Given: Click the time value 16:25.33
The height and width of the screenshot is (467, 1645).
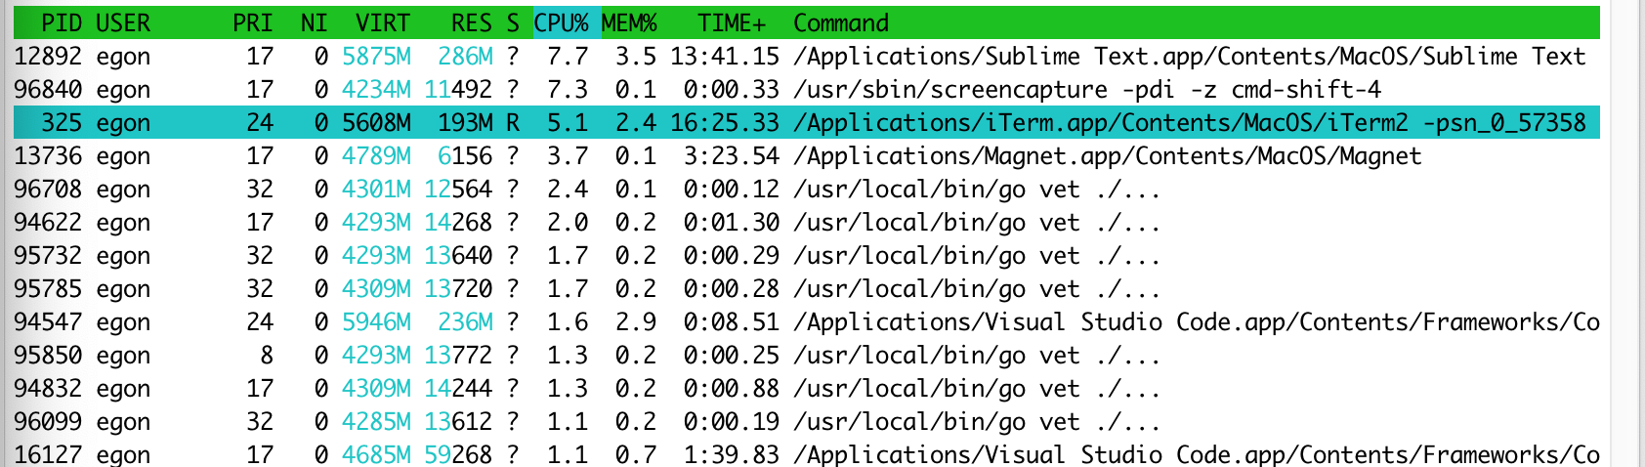Looking at the screenshot, I should tap(725, 123).
